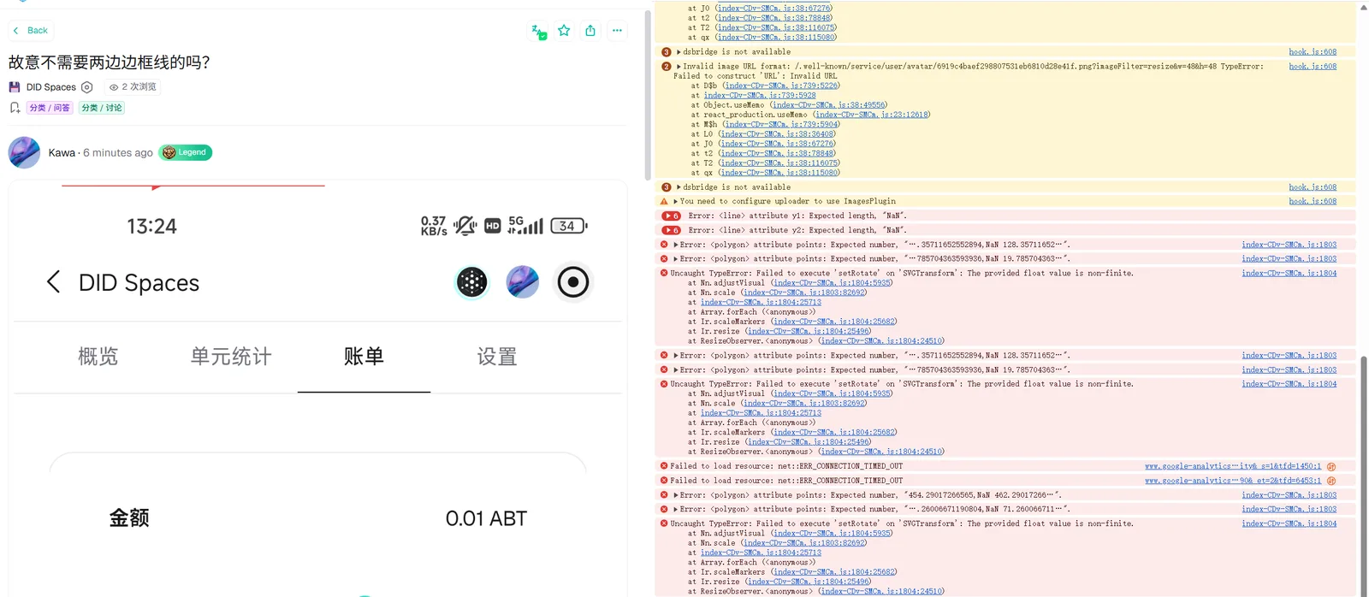Open js:1803 link on the 454.29017266565 row
Image resolution: width=1369 pixels, height=597 pixels.
tap(1289, 495)
